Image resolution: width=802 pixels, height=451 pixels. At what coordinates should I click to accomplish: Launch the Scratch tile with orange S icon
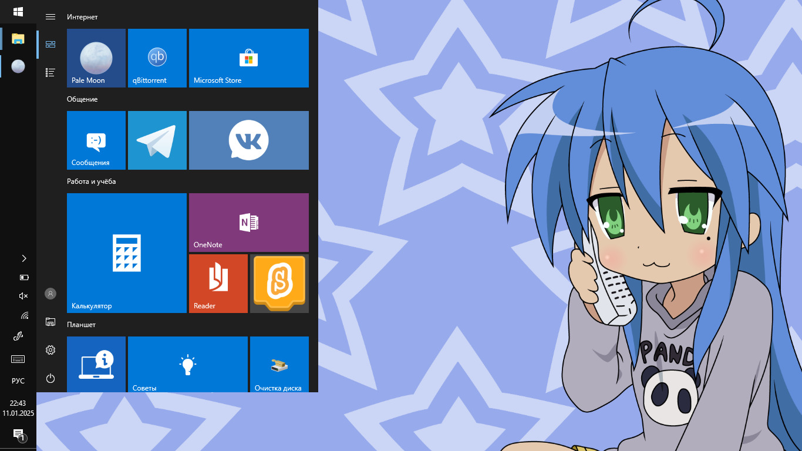(x=279, y=284)
